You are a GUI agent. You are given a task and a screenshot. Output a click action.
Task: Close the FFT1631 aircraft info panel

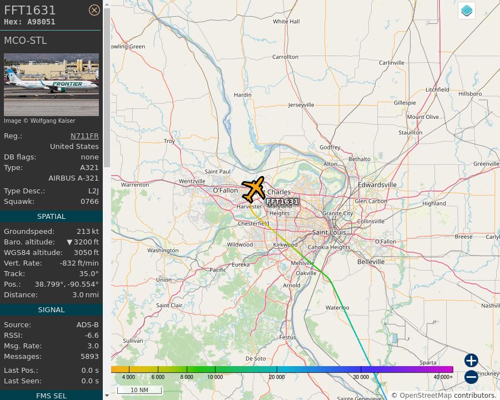[94, 10]
